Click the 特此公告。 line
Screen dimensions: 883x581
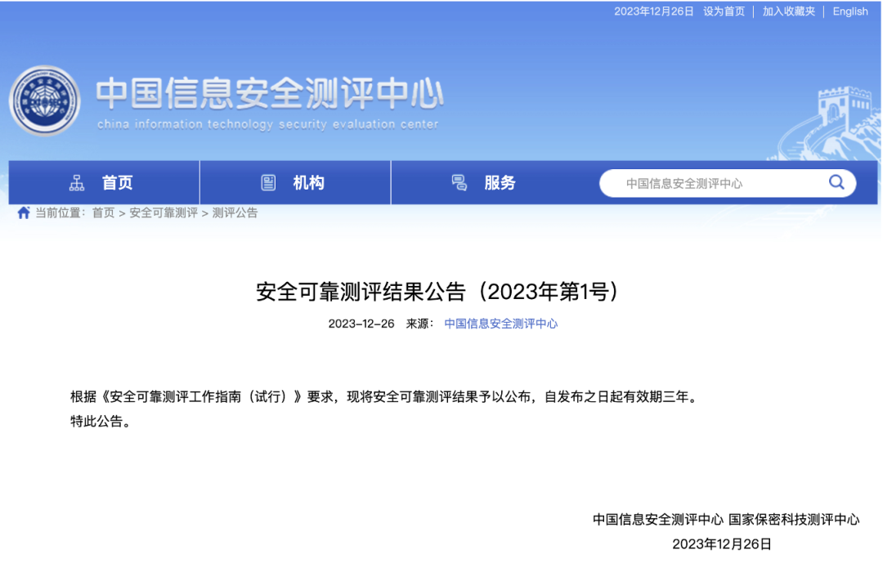point(102,422)
